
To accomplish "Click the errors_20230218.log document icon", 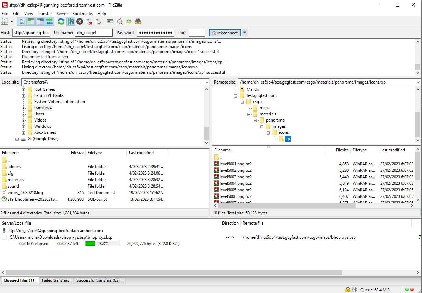I will (4, 192).
